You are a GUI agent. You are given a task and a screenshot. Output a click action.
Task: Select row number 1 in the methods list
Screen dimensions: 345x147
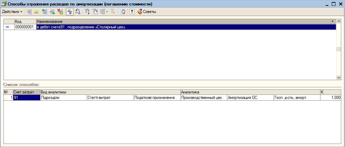[x=9, y=98]
